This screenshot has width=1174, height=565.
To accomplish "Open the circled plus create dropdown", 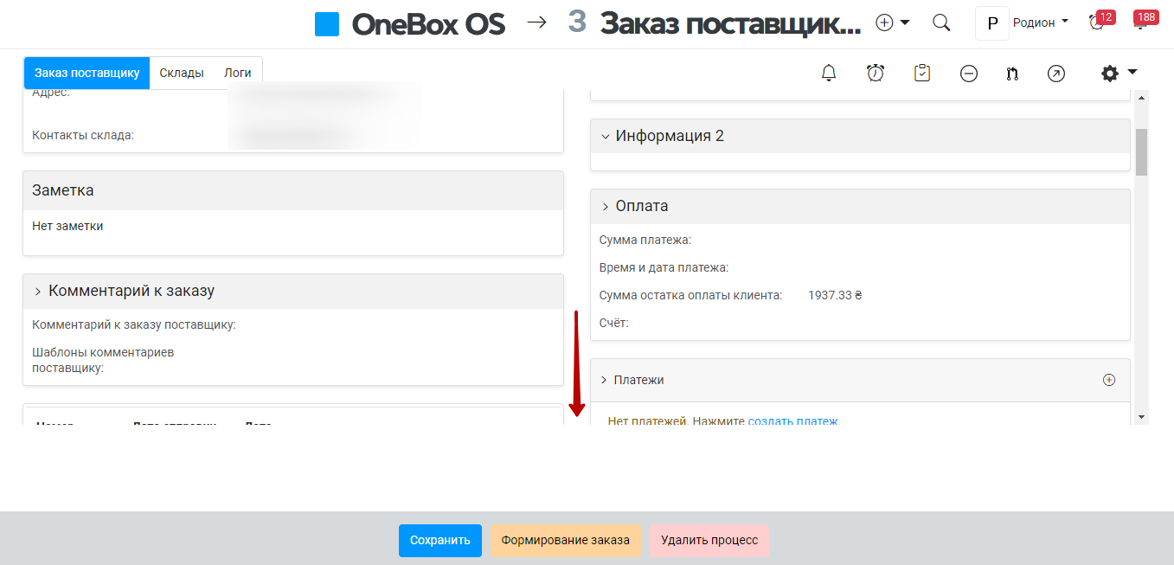I will [892, 23].
